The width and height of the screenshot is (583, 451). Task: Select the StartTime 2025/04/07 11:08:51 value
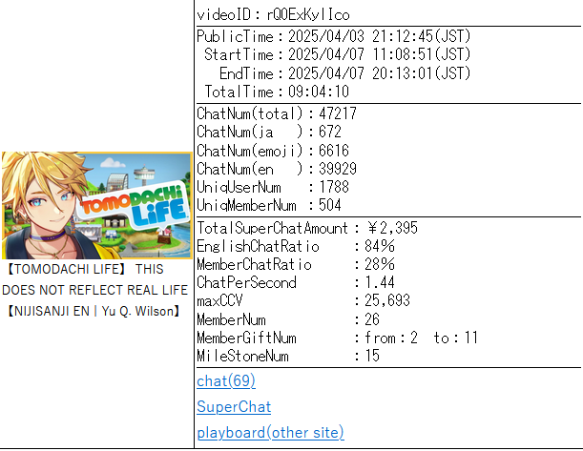pos(379,54)
